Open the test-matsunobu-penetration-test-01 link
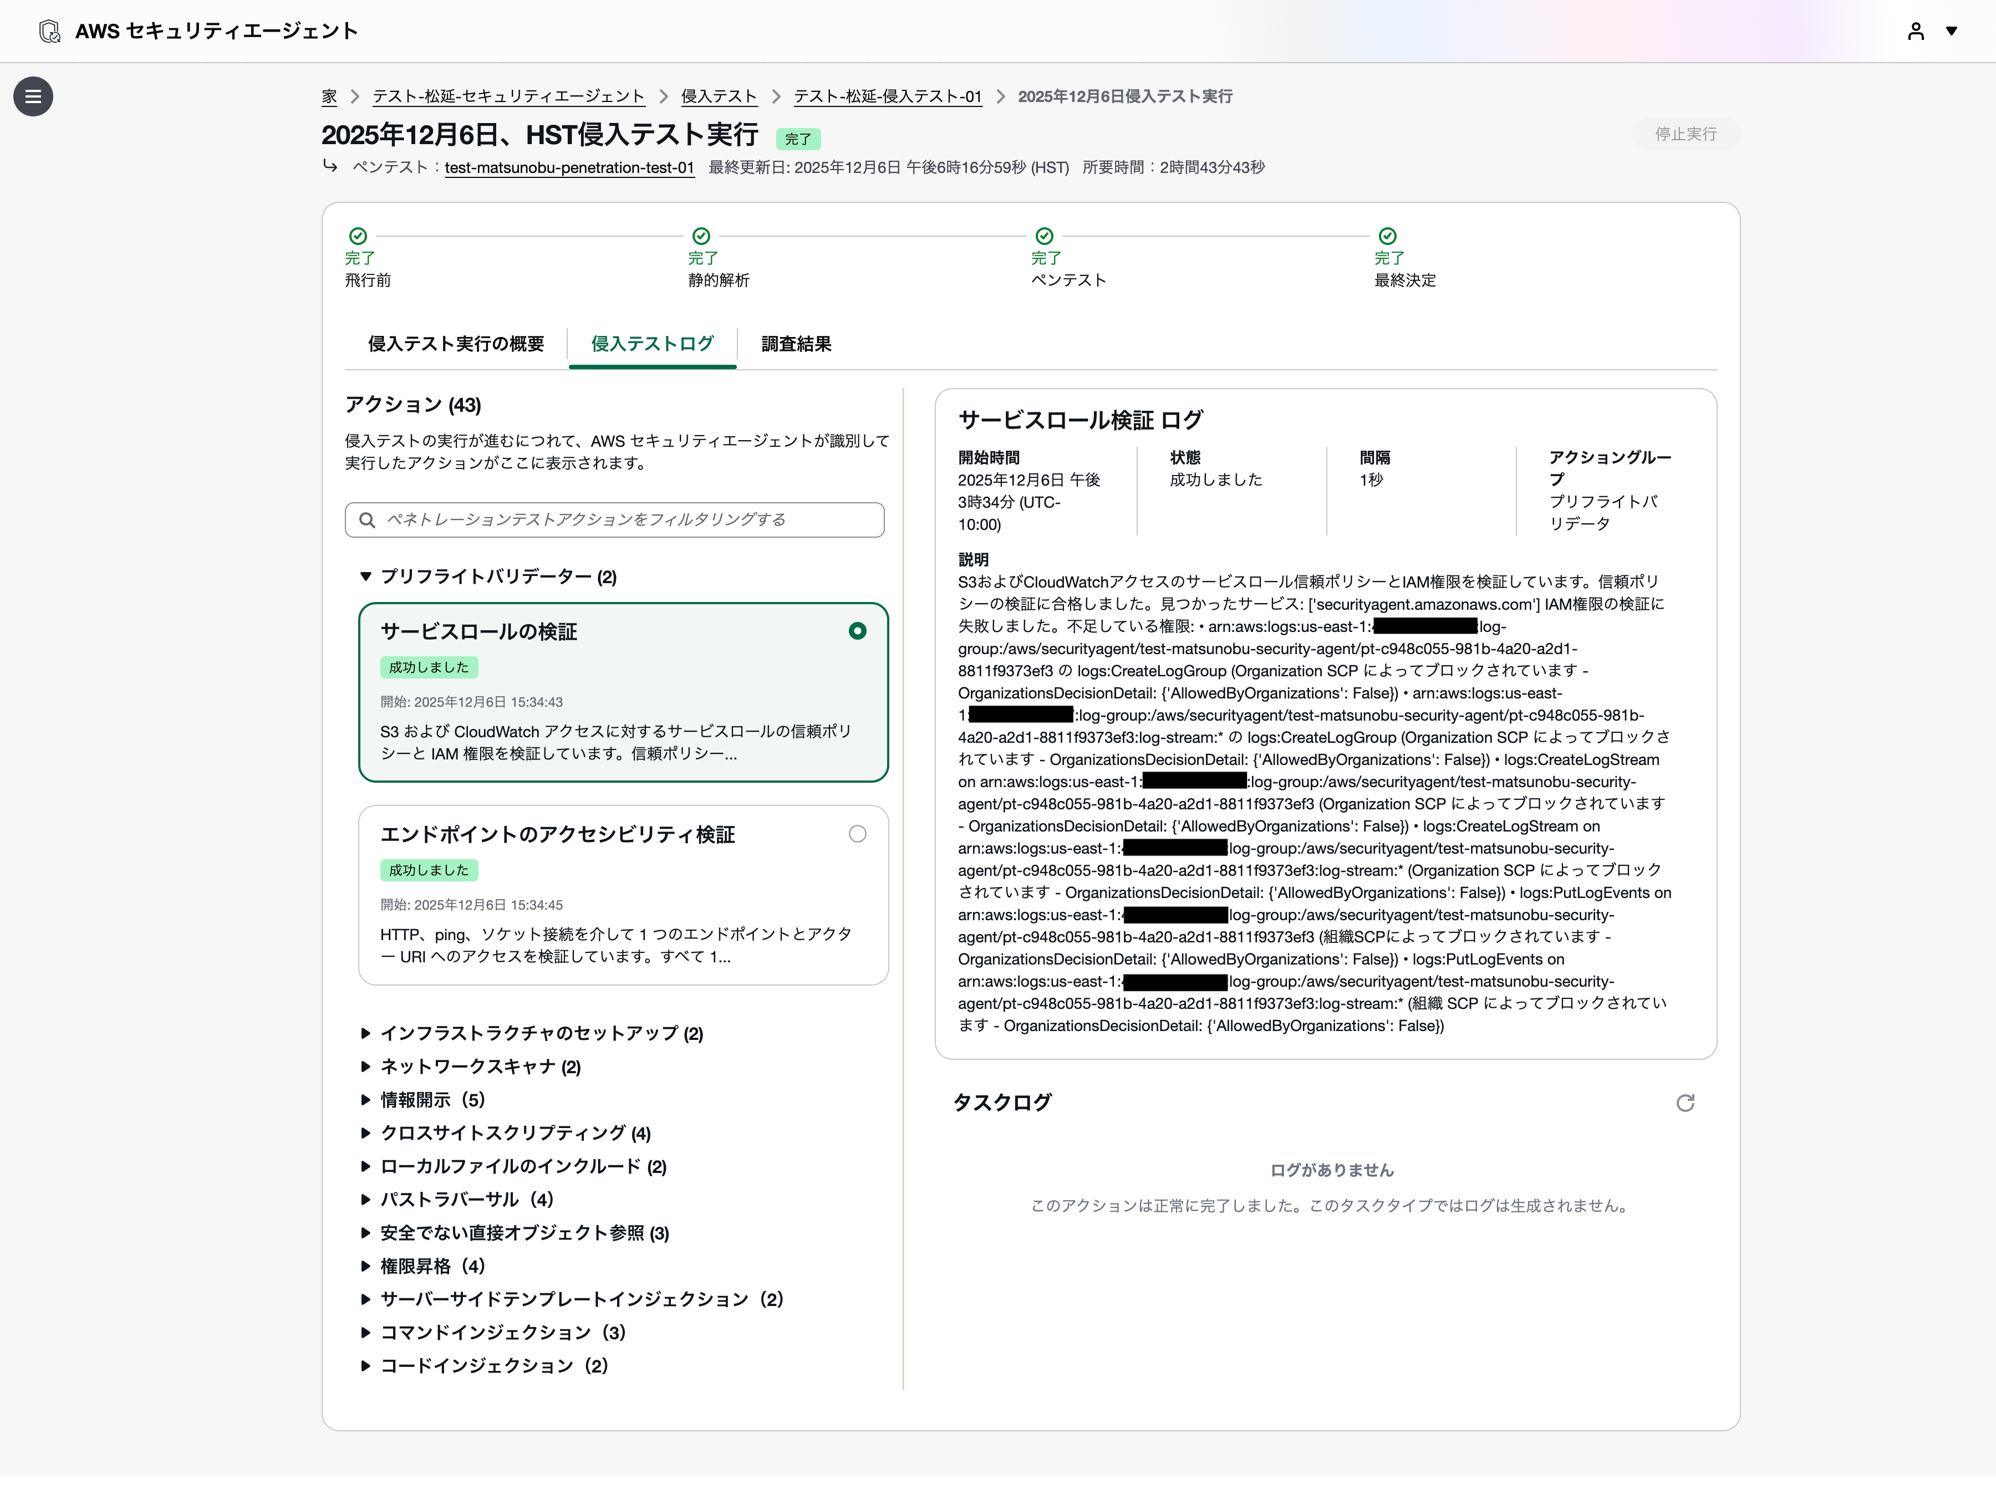 point(568,168)
